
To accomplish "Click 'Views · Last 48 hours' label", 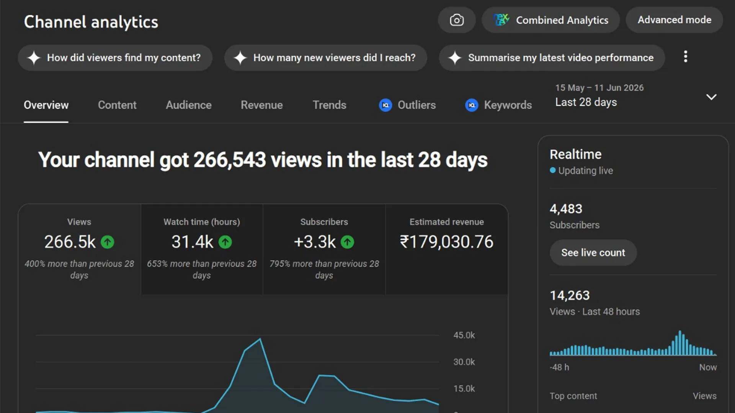I will [595, 312].
